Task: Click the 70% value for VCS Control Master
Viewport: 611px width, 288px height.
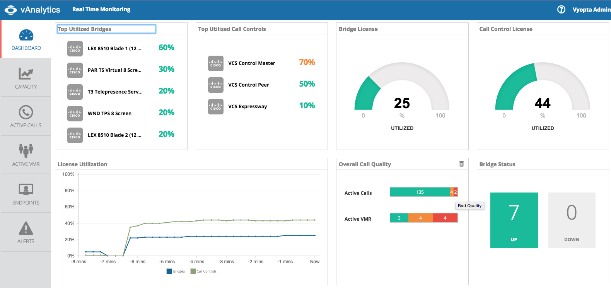Action: click(307, 62)
